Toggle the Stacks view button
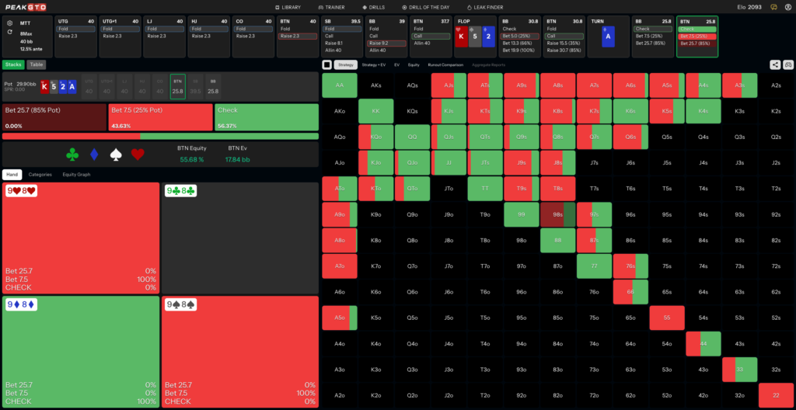This screenshot has height=410, width=796. pyautogui.click(x=13, y=64)
